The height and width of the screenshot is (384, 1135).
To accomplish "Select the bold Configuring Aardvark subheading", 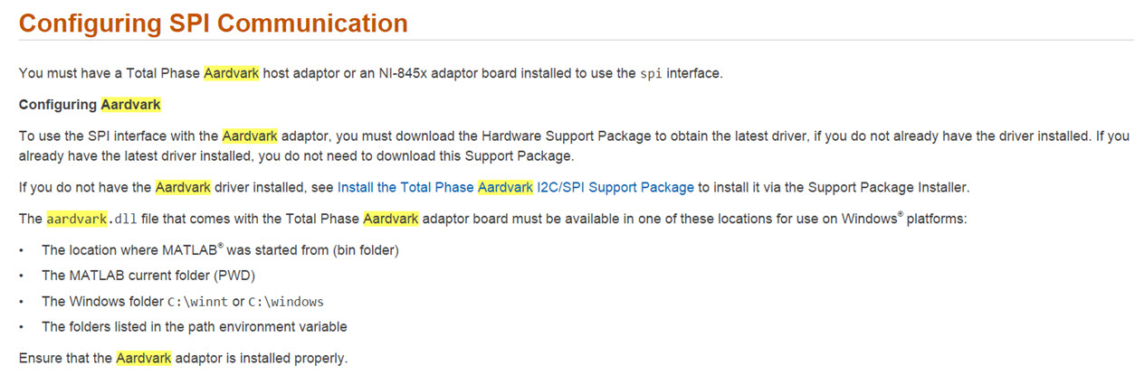I will pyautogui.click(x=90, y=105).
